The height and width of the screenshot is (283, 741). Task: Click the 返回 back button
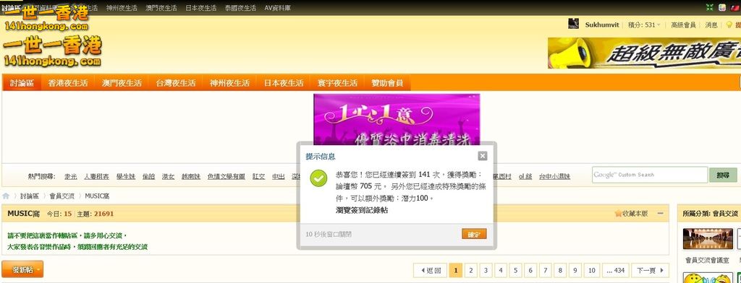pyautogui.click(x=430, y=270)
